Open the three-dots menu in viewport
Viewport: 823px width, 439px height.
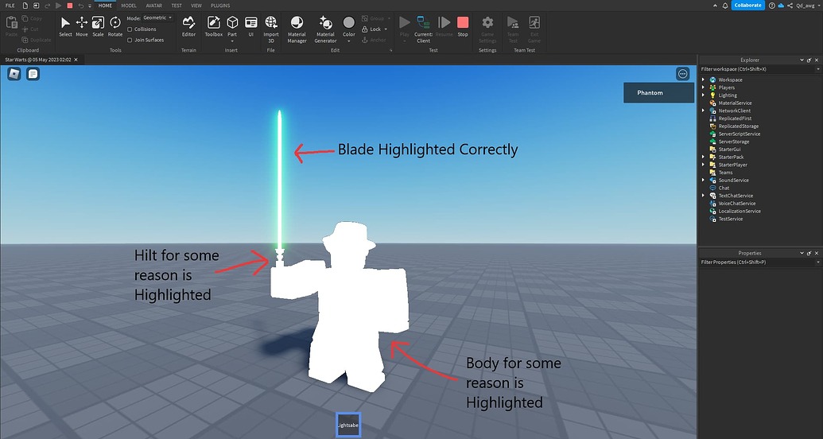[x=683, y=74]
